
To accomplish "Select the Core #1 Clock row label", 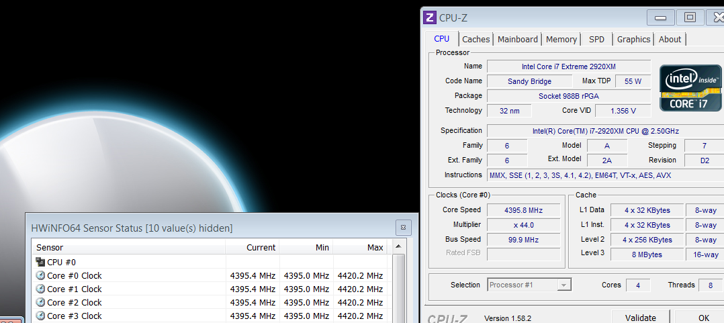I will pos(75,289).
